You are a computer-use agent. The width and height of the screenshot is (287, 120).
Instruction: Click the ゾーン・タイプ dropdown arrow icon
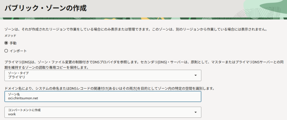195,75
